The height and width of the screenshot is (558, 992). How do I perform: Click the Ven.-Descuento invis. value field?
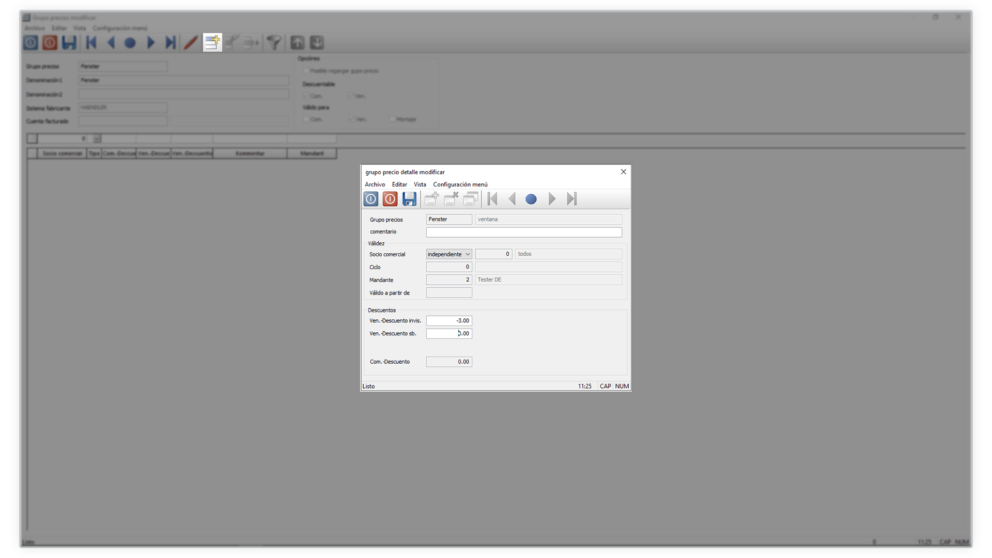[x=448, y=321]
